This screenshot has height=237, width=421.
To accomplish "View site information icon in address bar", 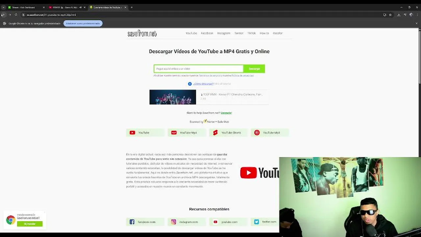I will [x=23, y=15].
